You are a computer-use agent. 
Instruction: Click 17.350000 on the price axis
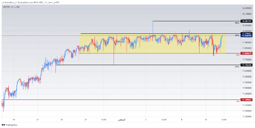coord(247,105)
